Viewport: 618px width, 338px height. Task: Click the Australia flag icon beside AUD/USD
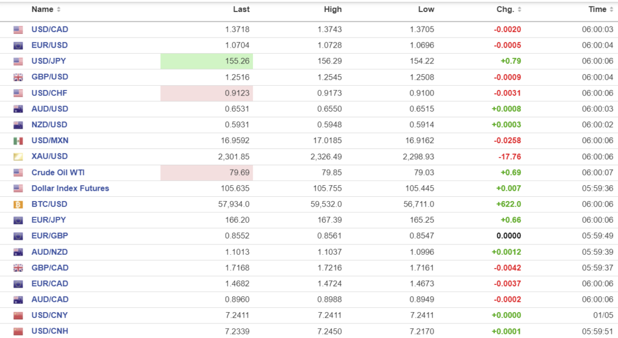[x=18, y=109]
